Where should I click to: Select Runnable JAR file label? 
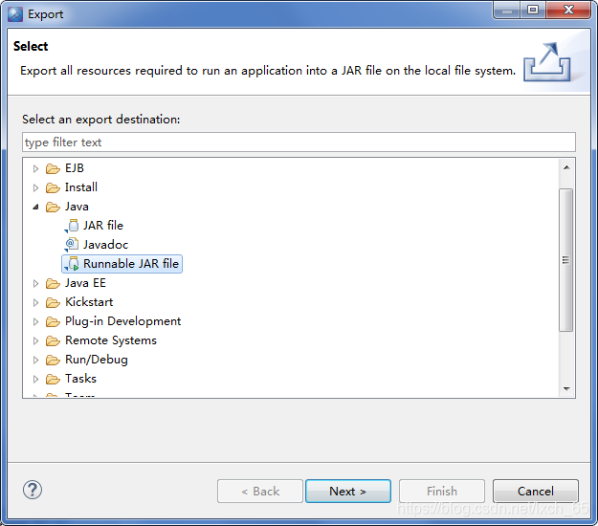[131, 264]
